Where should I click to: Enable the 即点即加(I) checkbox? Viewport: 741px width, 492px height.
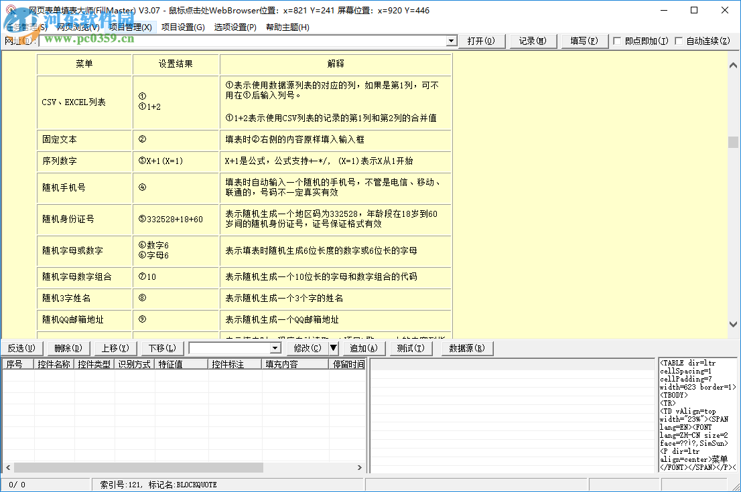[x=616, y=41]
